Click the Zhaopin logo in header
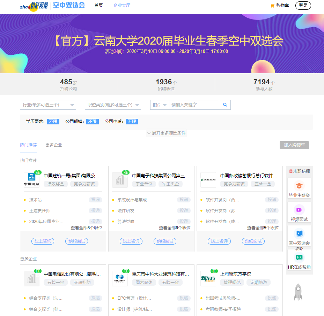Screen dimensions: 324x316 click(34, 6)
